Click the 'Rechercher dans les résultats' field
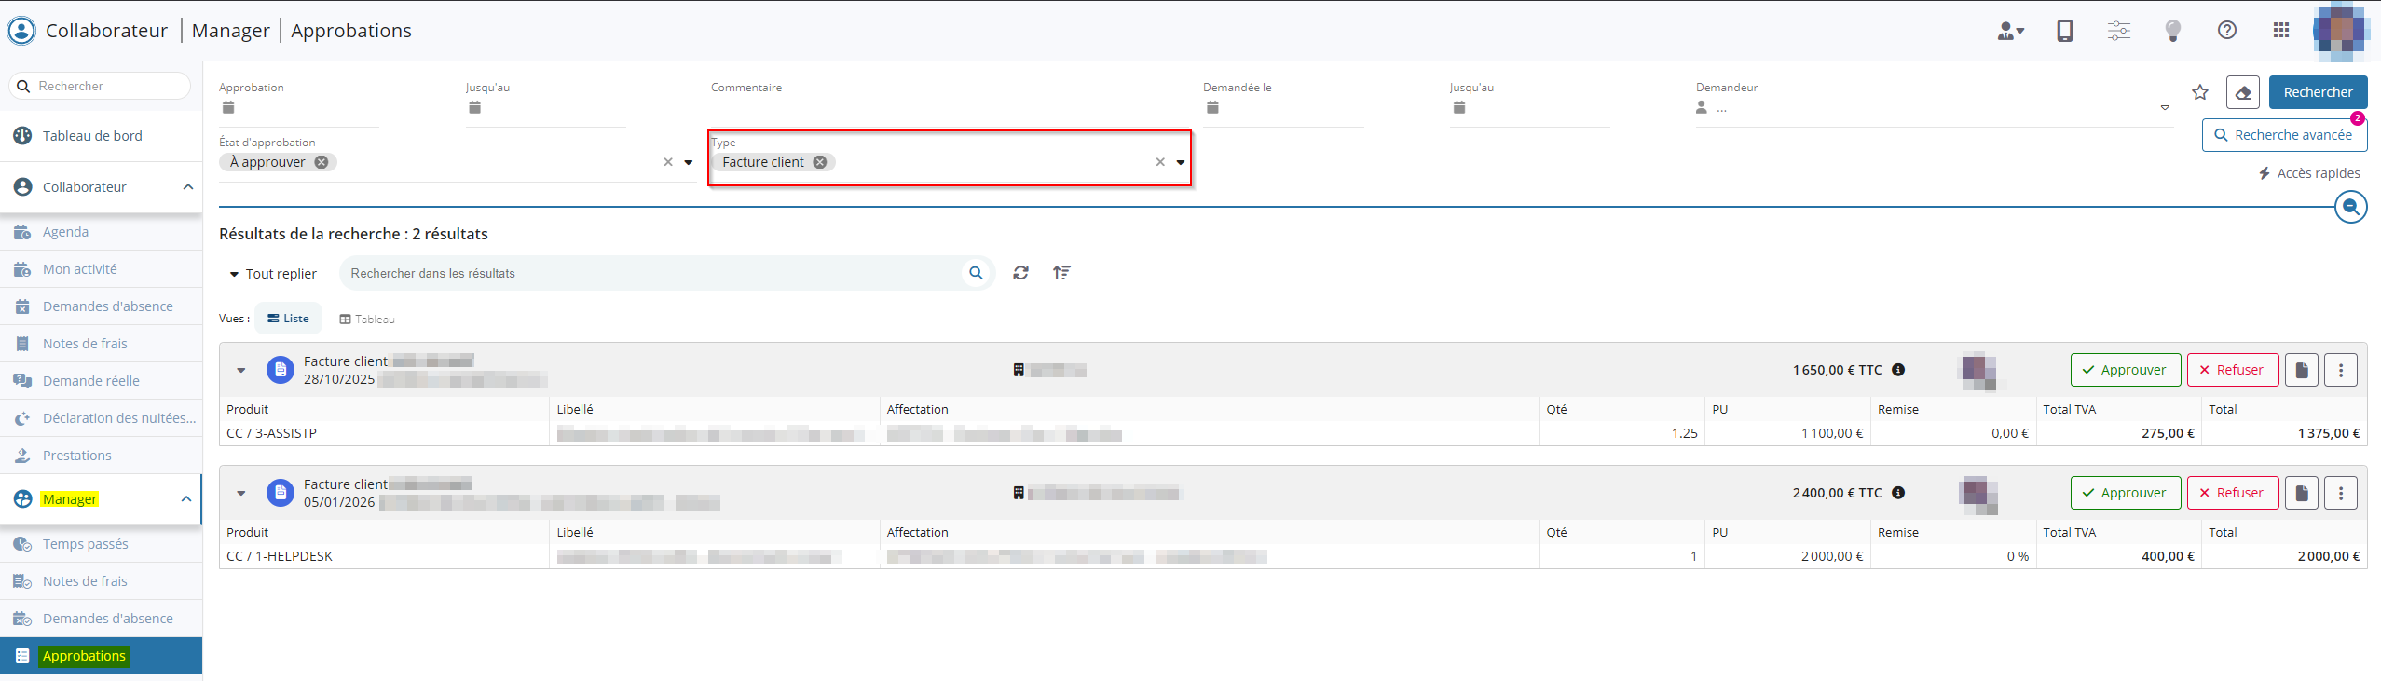This screenshot has height=681, width=2381. pyautogui.click(x=652, y=273)
